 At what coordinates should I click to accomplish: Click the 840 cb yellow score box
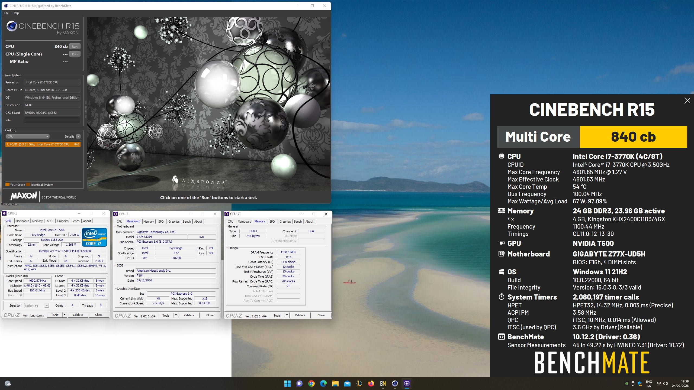coord(633,137)
